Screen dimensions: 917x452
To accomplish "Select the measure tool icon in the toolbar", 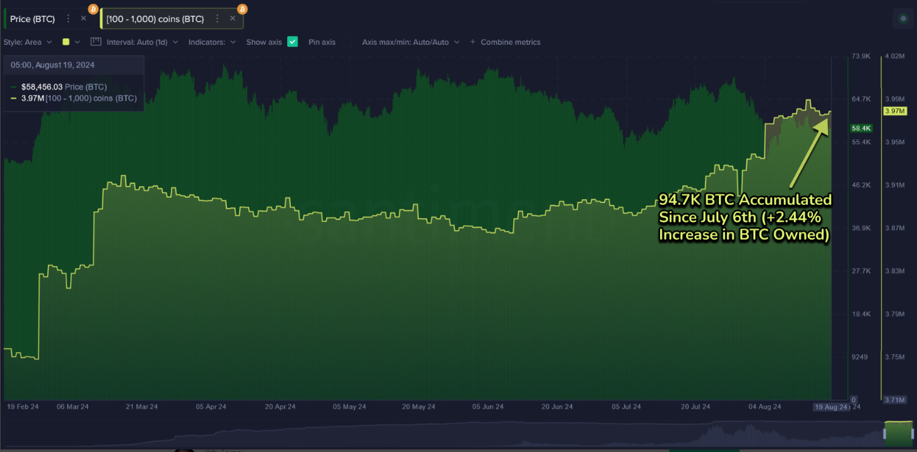I will [x=95, y=42].
